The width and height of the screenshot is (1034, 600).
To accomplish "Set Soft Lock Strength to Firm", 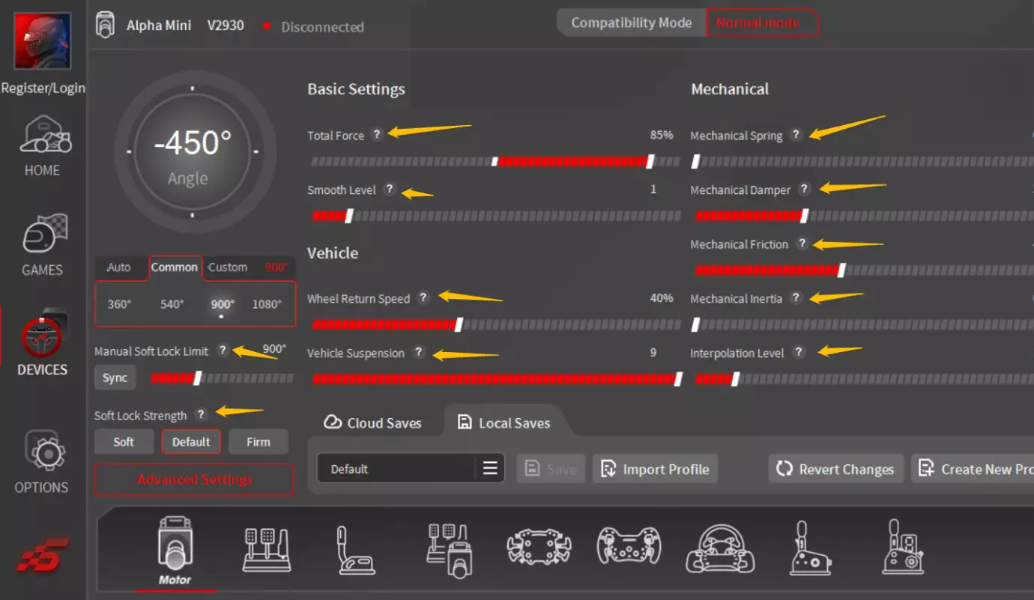I will 258,442.
